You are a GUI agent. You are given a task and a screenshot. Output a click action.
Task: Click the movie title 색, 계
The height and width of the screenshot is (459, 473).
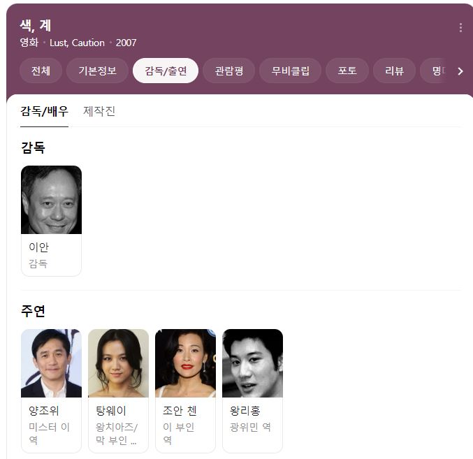pos(35,26)
